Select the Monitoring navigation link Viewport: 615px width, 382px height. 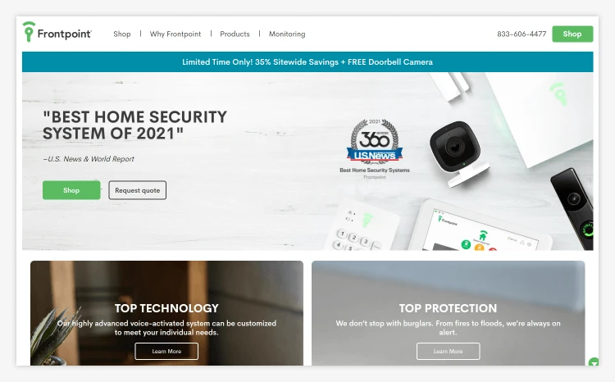[x=287, y=34]
